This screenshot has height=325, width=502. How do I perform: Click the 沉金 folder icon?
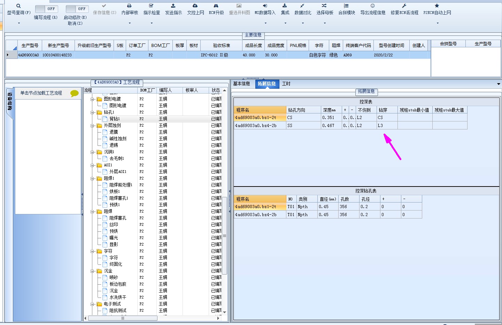click(99, 271)
